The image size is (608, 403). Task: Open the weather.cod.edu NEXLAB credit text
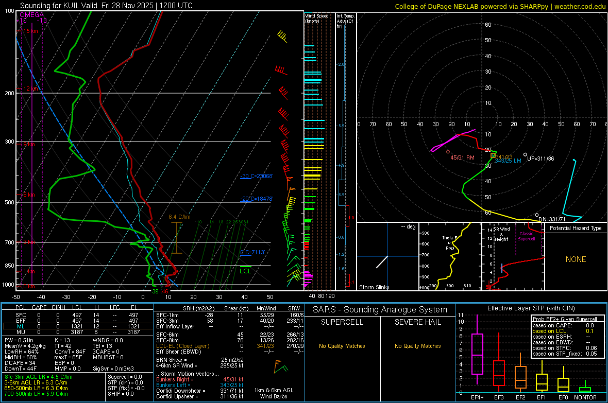(x=500, y=6)
